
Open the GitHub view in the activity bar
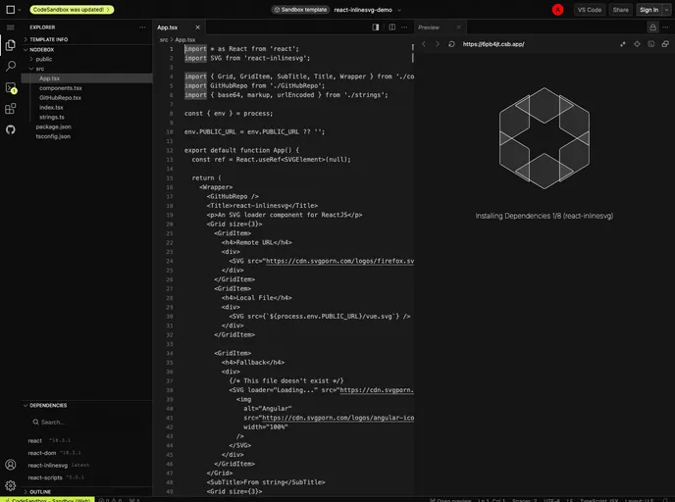point(11,129)
